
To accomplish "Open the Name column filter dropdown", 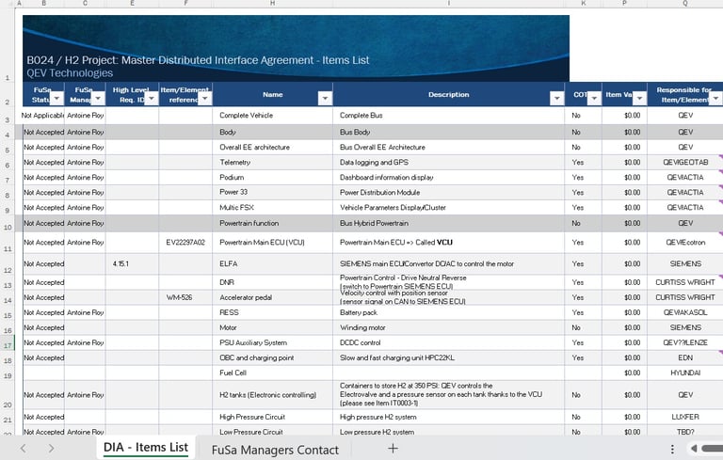I will 325,98.
